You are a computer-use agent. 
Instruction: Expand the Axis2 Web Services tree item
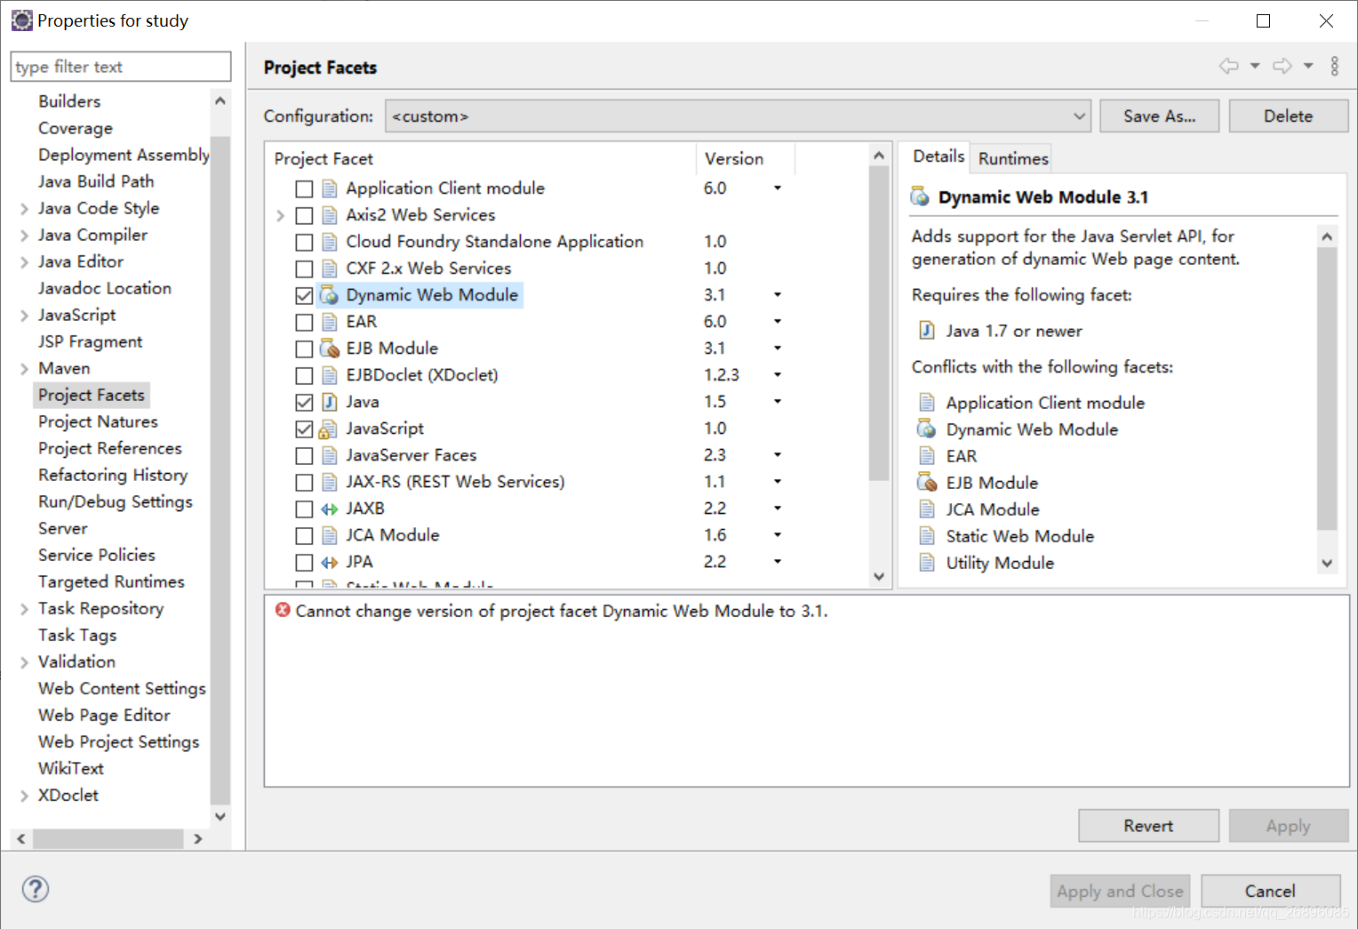(281, 215)
